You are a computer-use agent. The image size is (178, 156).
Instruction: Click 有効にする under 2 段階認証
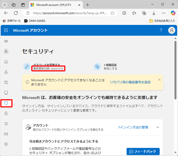coord(110,69)
